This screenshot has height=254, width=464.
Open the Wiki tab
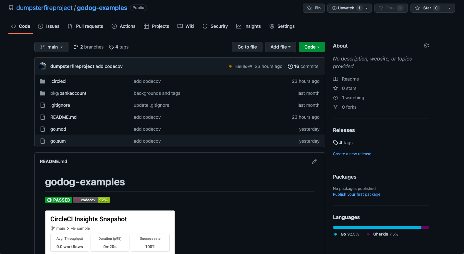coord(186,26)
